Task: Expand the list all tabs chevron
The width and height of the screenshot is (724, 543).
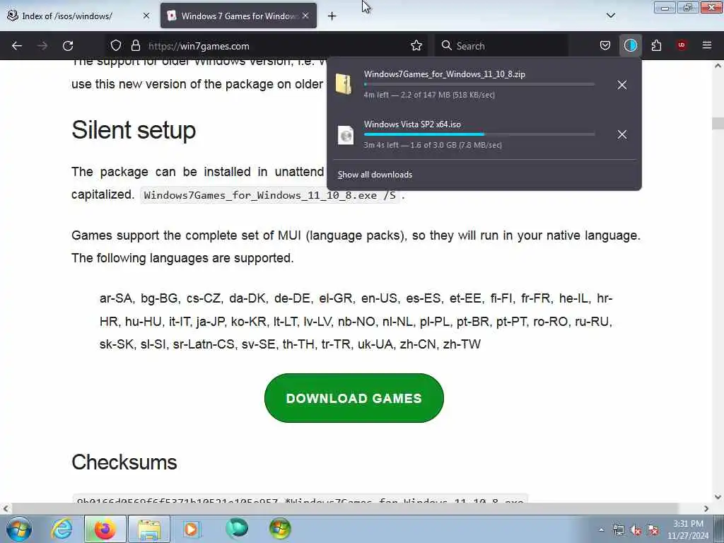Action: click(x=610, y=16)
